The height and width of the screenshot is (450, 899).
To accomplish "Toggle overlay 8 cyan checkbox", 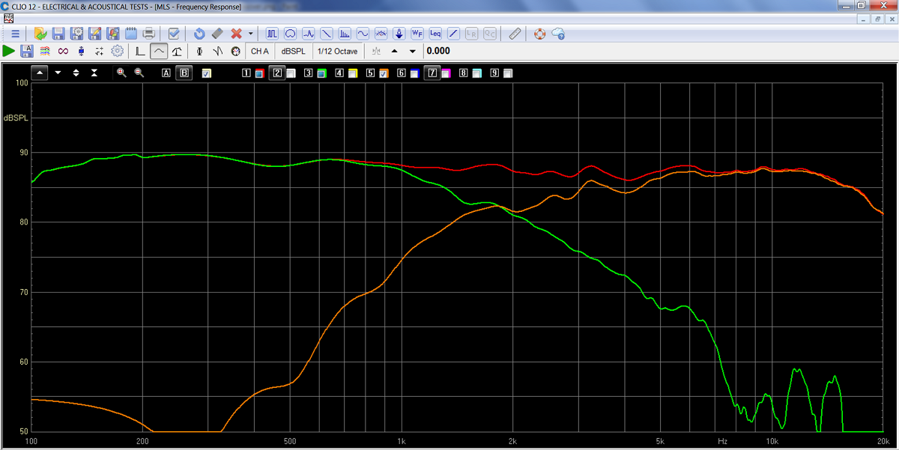I will [x=476, y=73].
